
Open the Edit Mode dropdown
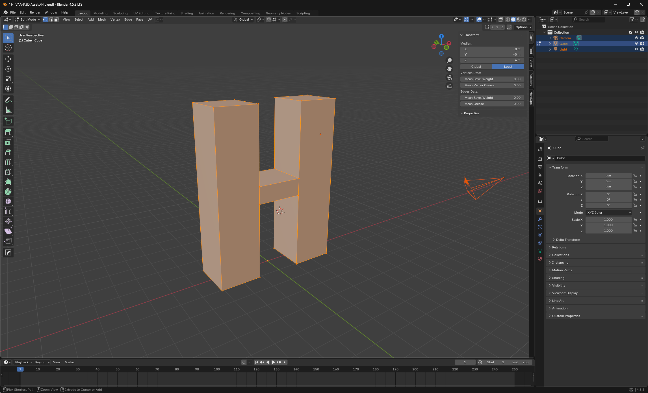(x=28, y=19)
